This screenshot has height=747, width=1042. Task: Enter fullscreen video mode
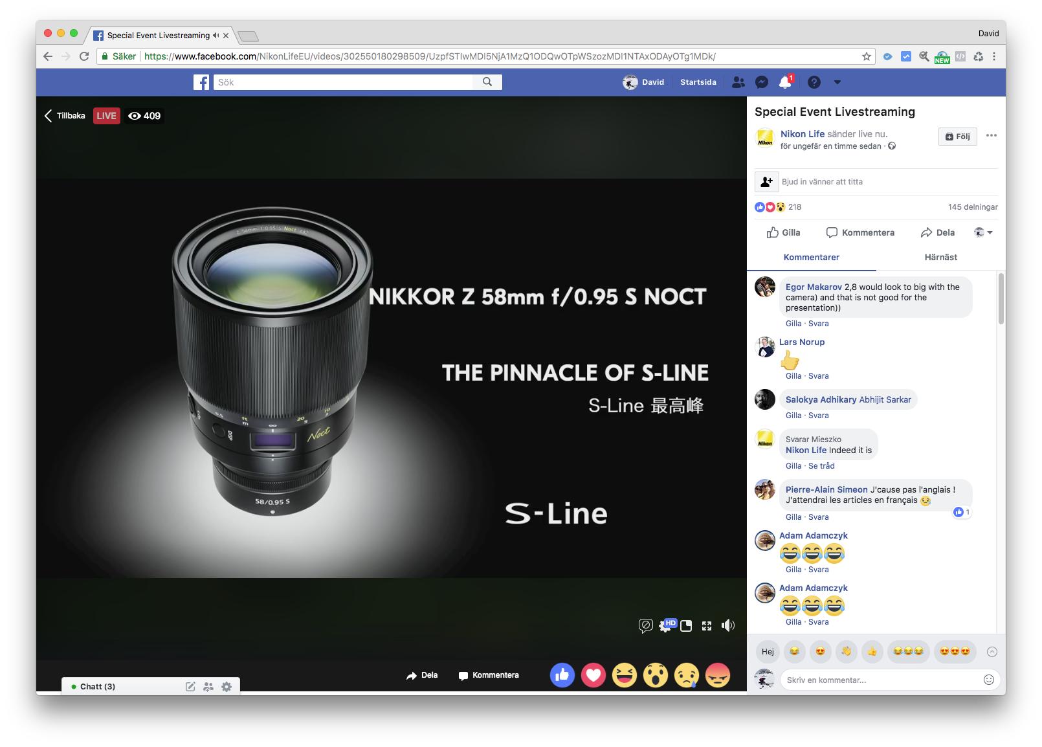(707, 625)
